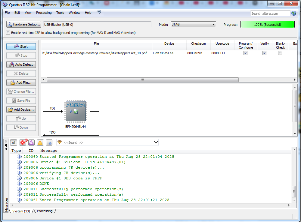The width and height of the screenshot is (301, 222).
Task: Open the Tools menu
Action: tap(60, 13)
